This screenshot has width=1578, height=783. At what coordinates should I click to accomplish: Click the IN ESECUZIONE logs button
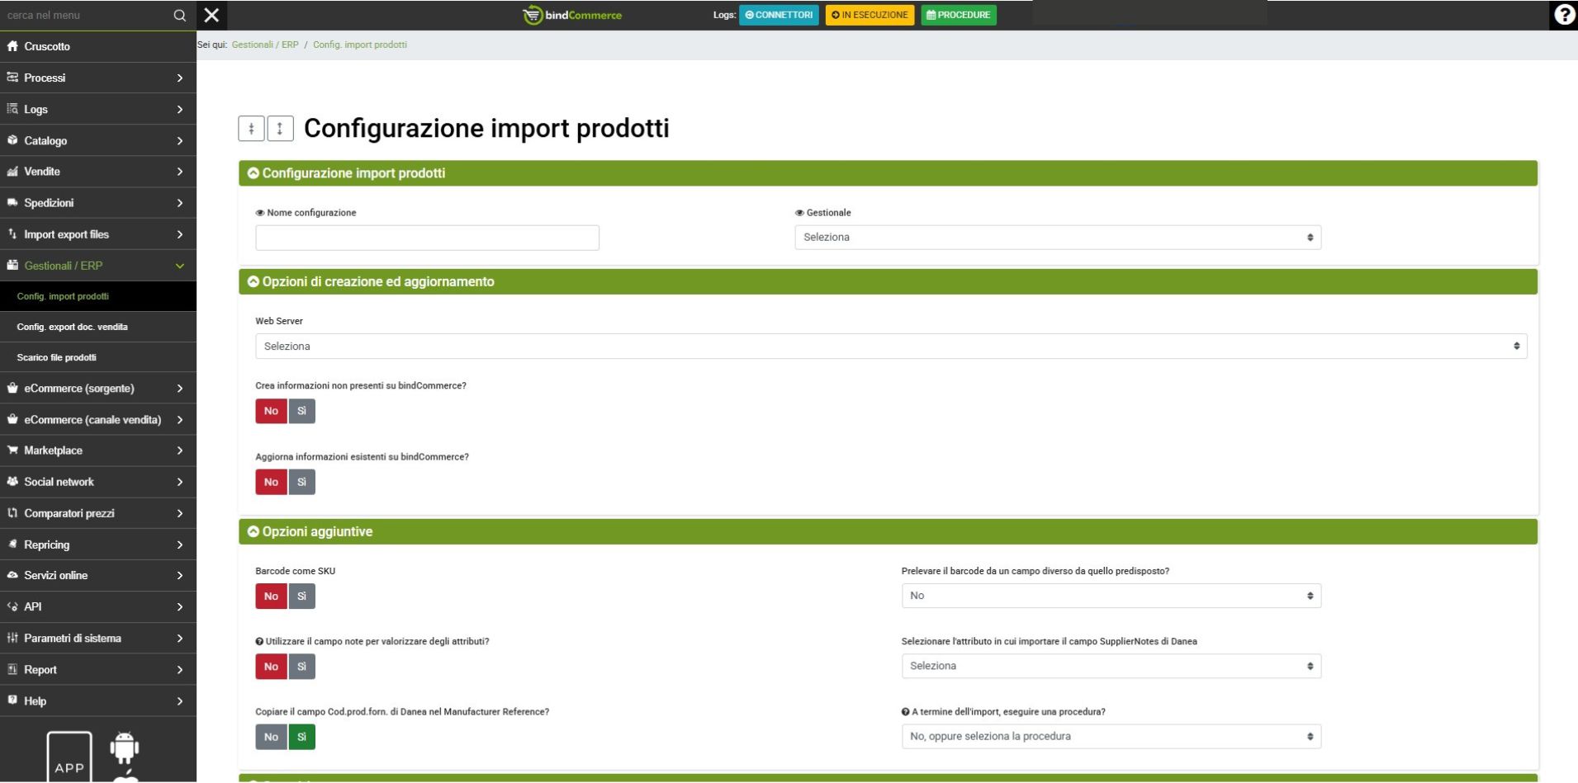click(870, 15)
